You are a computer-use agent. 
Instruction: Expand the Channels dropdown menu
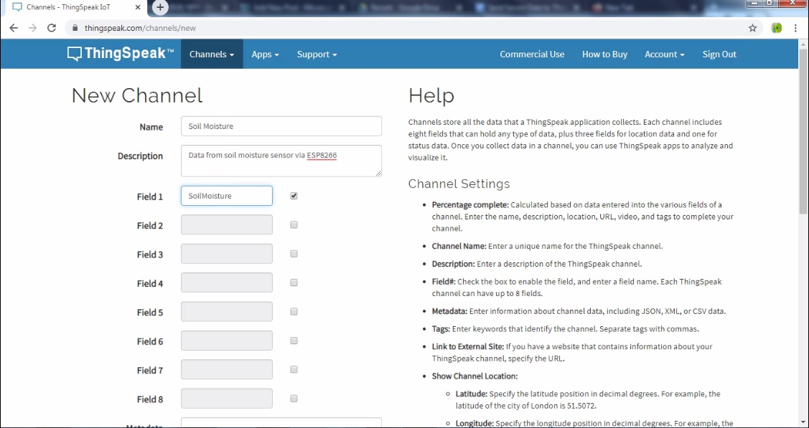[x=211, y=54]
